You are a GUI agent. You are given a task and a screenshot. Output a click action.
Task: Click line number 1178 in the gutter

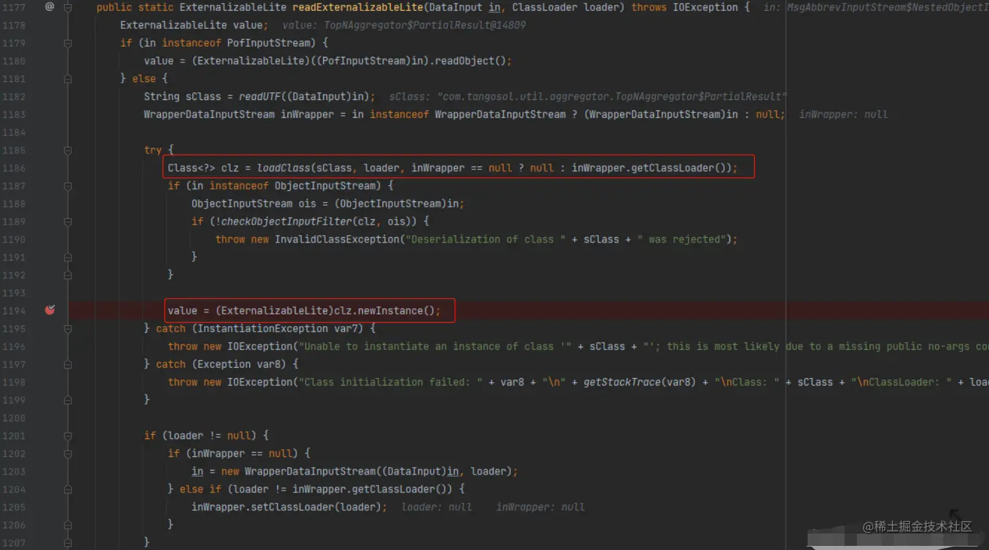[x=14, y=25]
